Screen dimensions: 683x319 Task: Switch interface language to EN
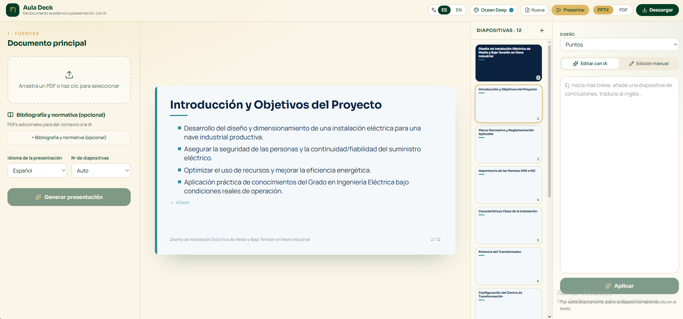coord(459,10)
